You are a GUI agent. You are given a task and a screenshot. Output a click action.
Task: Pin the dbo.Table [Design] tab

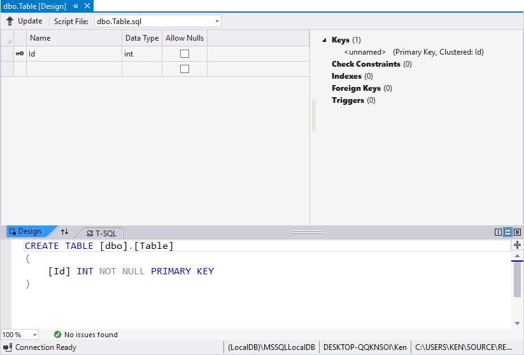(75, 6)
